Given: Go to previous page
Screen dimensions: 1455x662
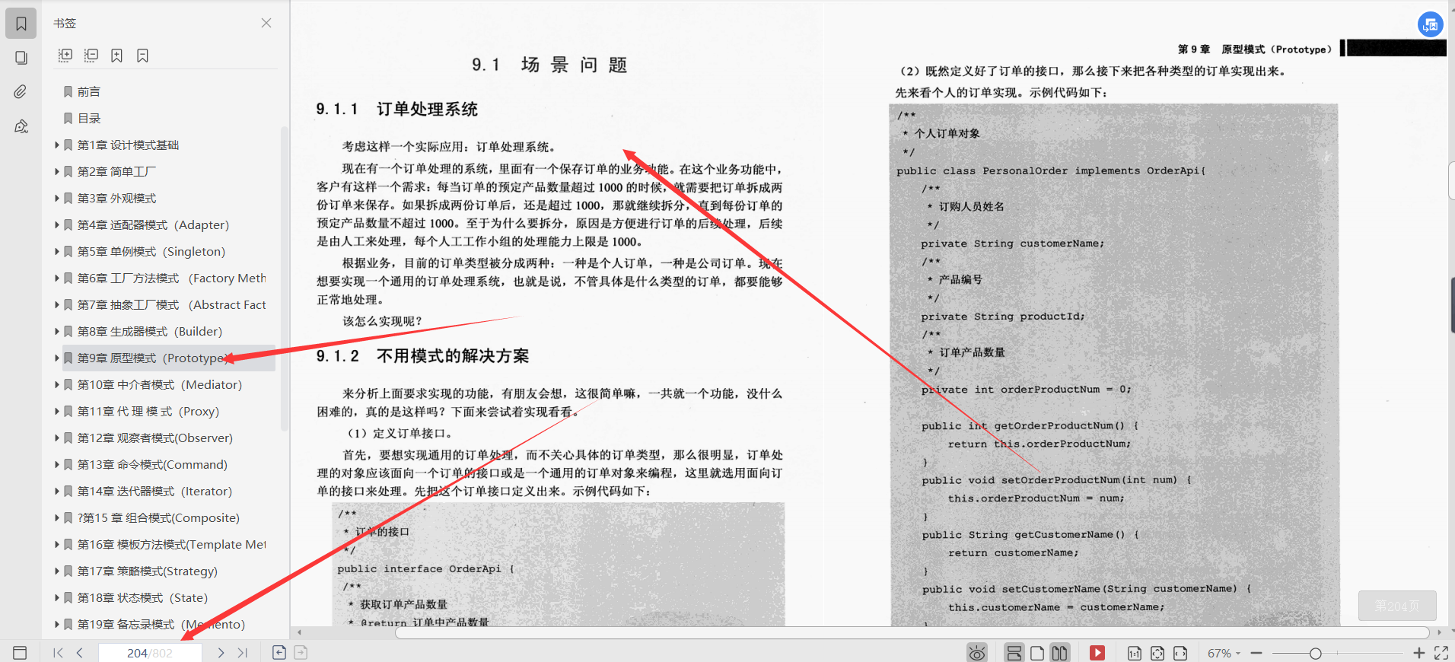Looking at the screenshot, I should 79,653.
